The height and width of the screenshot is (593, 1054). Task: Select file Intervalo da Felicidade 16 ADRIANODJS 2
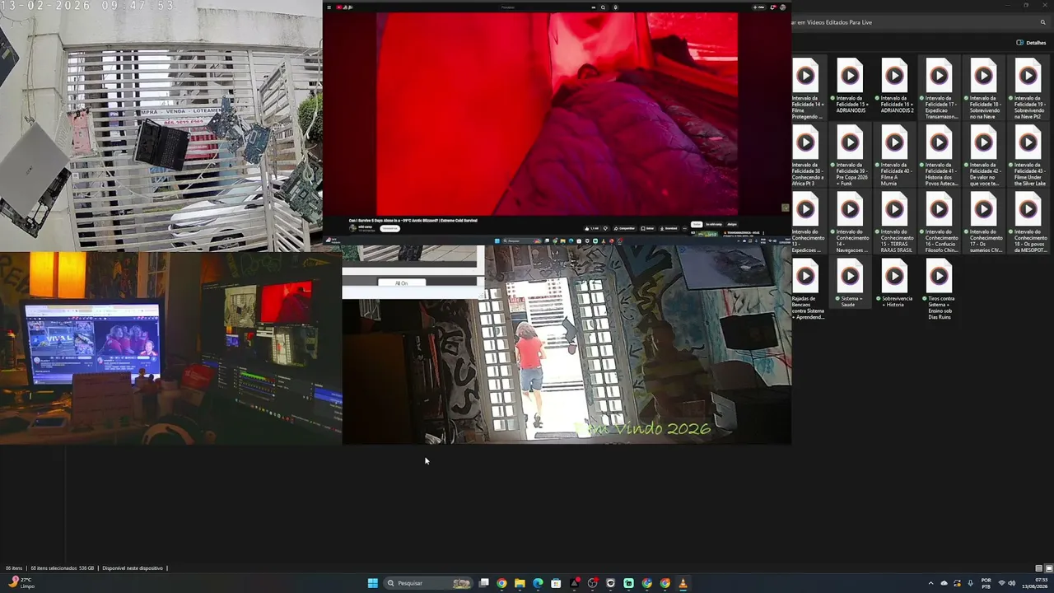pos(895,86)
